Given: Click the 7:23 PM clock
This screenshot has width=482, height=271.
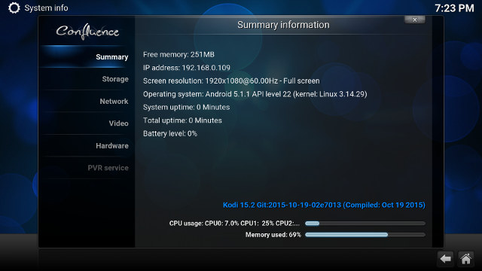Looking at the screenshot, I should [454, 8].
